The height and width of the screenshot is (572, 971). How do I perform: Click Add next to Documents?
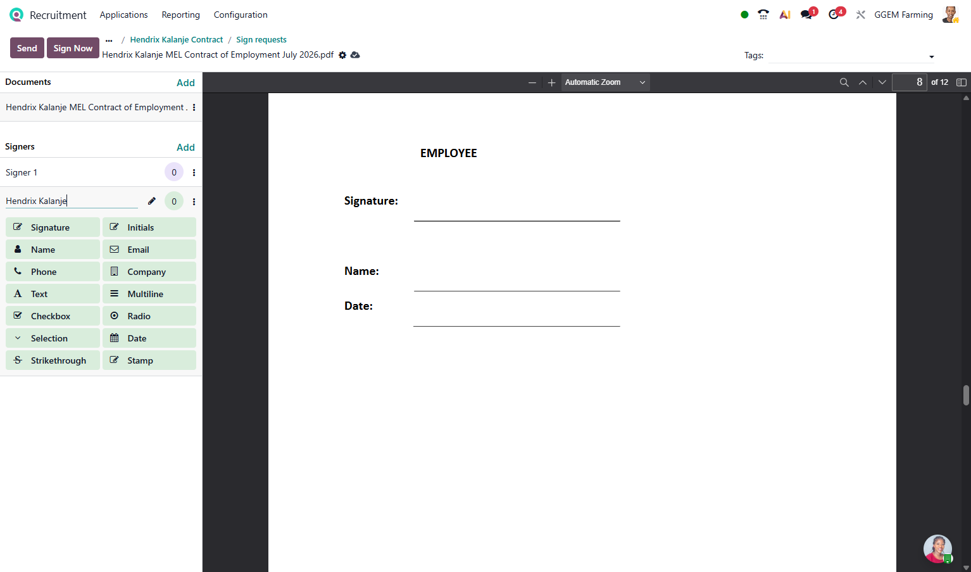185,82
